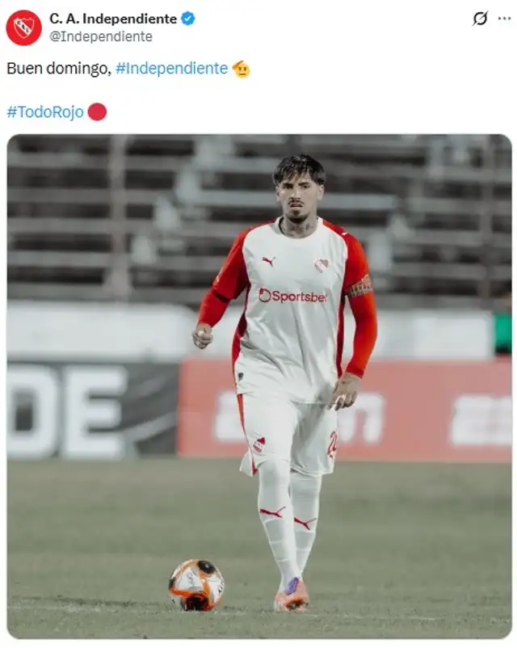
Task: Click the soccer ball in the photo
Action: pyautogui.click(x=197, y=585)
